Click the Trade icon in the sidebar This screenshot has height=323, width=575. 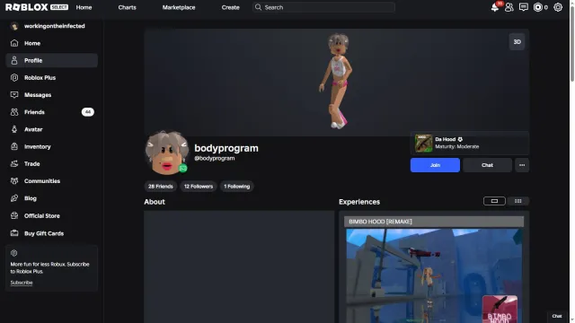(14, 163)
